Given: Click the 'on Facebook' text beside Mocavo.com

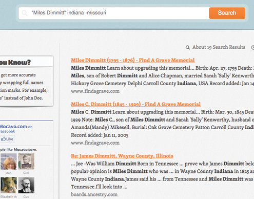Looking at the screenshot, I should (16, 129).
